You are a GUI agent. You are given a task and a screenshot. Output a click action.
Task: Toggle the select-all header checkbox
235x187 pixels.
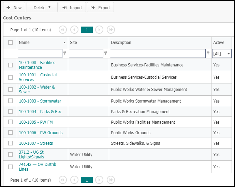[x=11, y=43]
